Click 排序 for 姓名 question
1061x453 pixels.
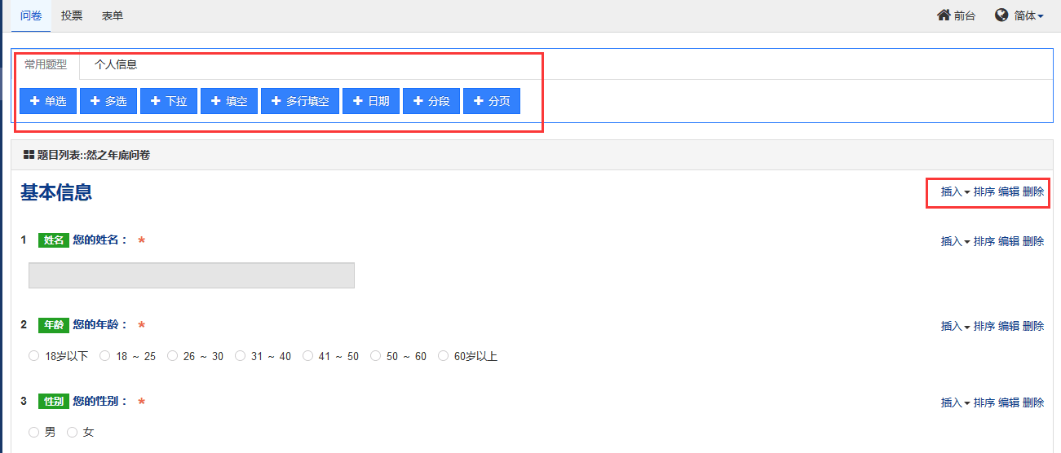984,241
